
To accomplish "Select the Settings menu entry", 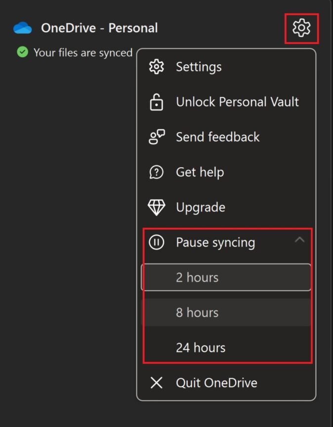I will (x=198, y=67).
